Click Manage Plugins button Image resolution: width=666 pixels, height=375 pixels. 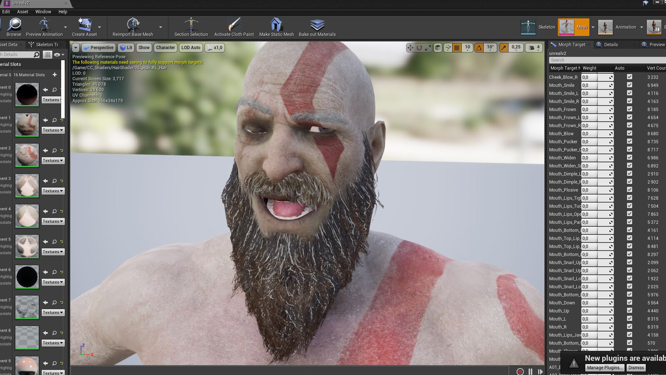604,367
